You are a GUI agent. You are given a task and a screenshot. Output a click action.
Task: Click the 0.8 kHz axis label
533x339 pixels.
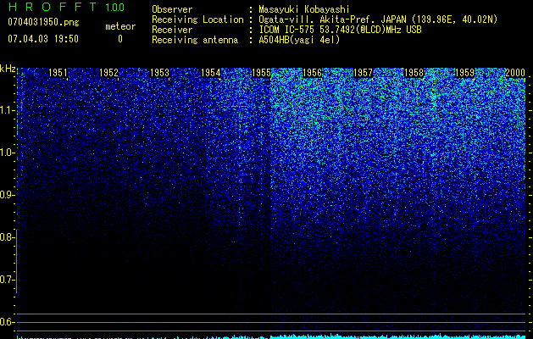[7, 237]
